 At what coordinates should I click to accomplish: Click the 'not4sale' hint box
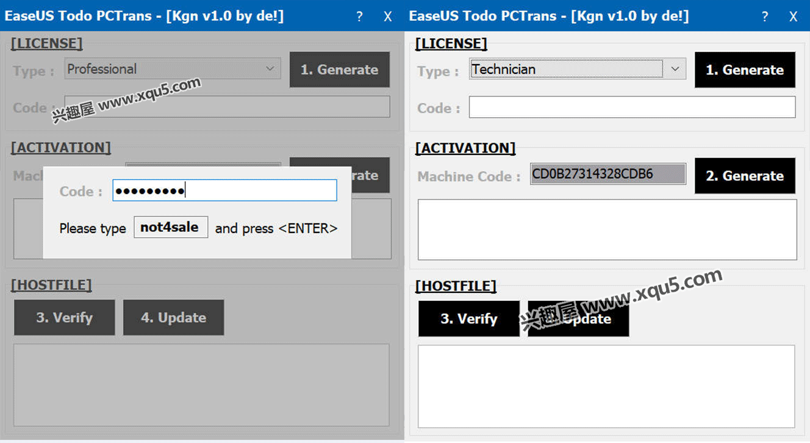pos(171,227)
